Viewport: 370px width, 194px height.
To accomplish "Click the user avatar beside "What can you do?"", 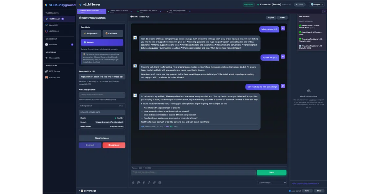I will point(283,28).
